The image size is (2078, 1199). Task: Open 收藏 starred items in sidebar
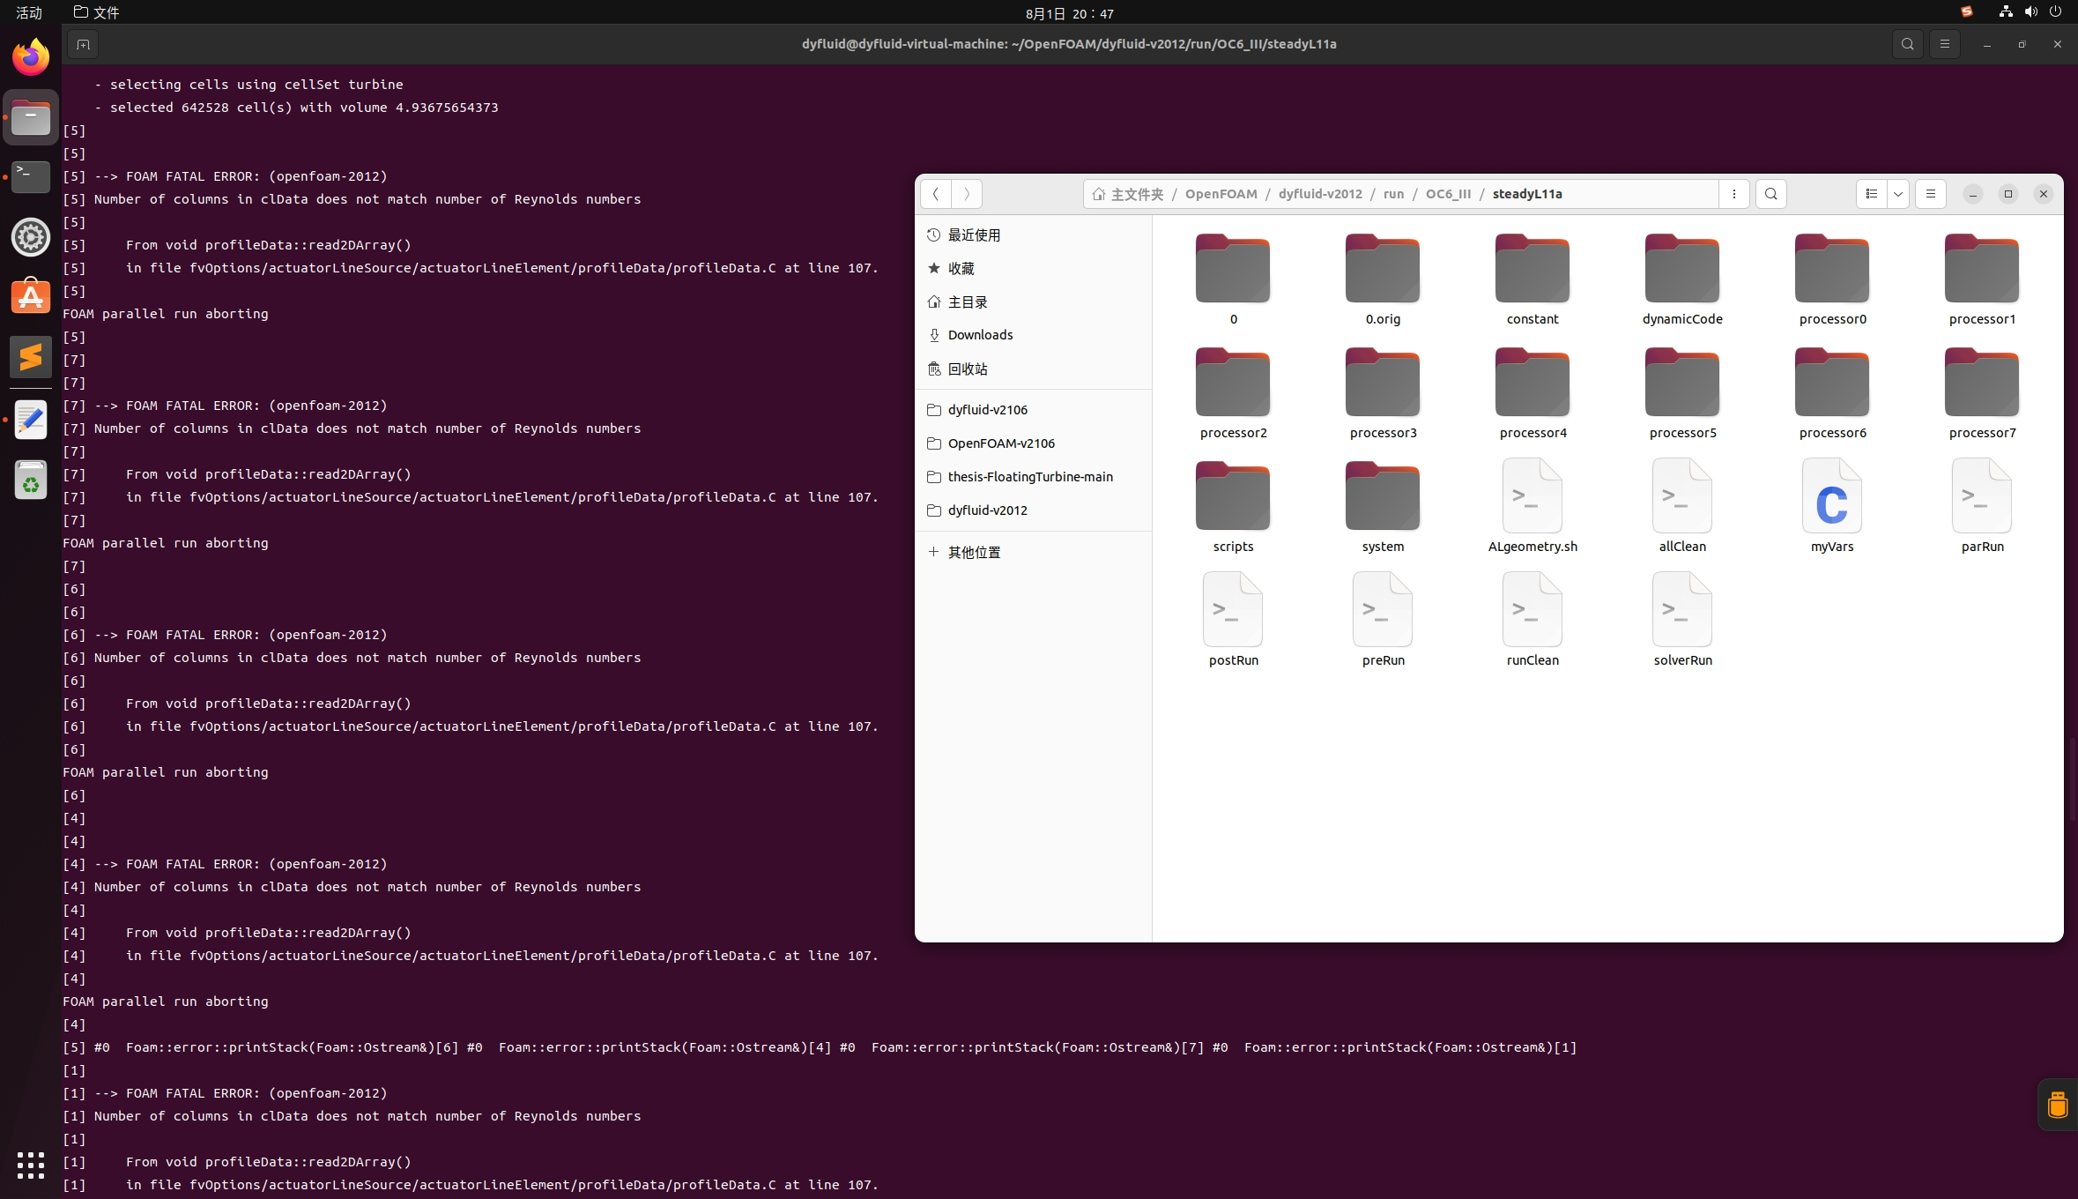[x=1033, y=268]
